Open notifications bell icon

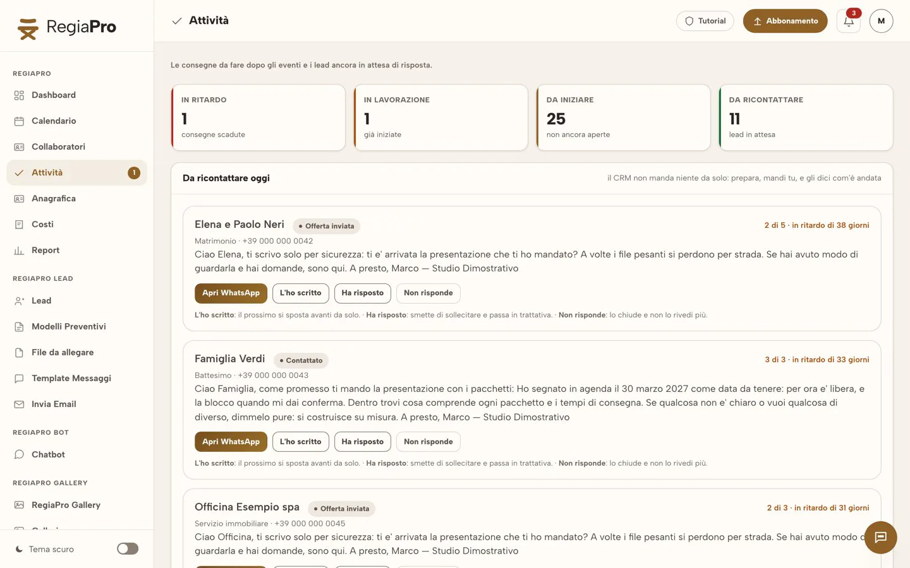pos(849,21)
